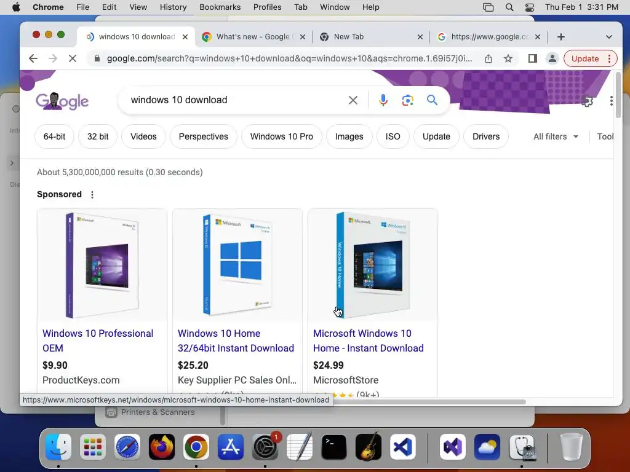Open Finder from the Dock

pos(58,447)
